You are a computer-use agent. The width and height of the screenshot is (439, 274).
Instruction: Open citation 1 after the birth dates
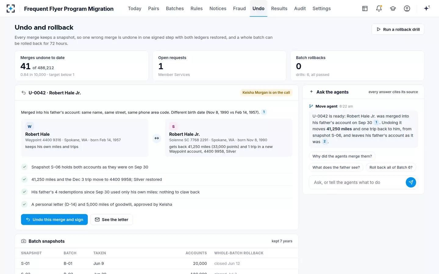[264, 112]
